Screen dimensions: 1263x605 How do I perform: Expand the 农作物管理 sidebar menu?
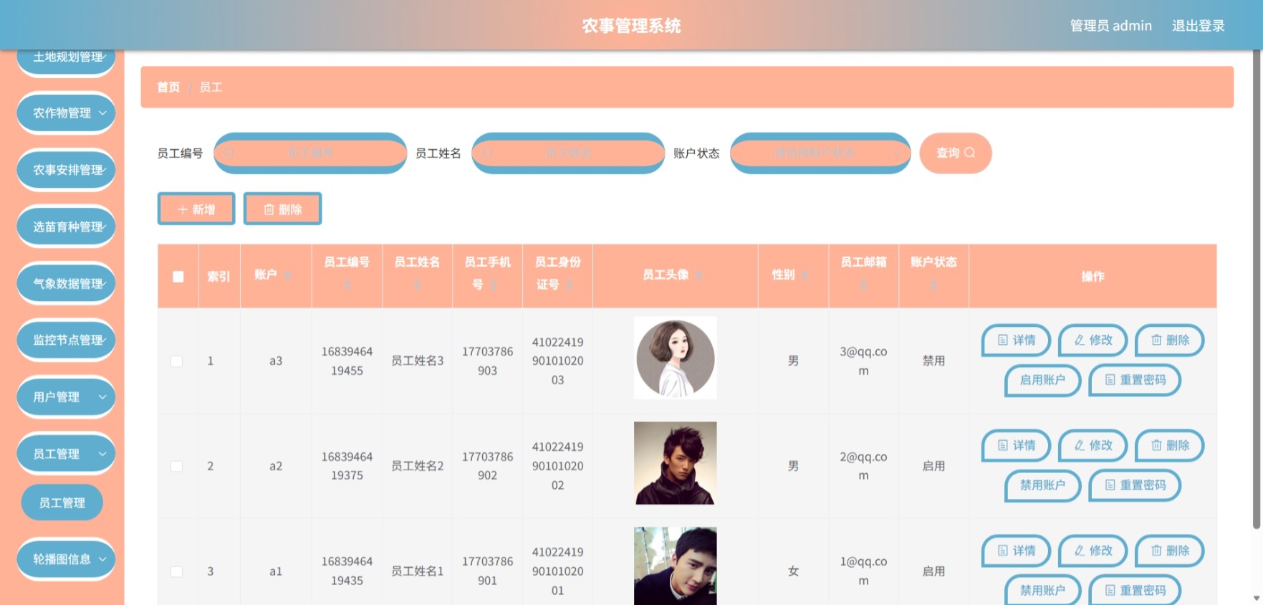(66, 113)
